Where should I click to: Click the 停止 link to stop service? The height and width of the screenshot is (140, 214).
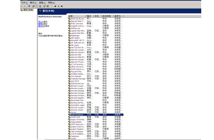pos(40,22)
